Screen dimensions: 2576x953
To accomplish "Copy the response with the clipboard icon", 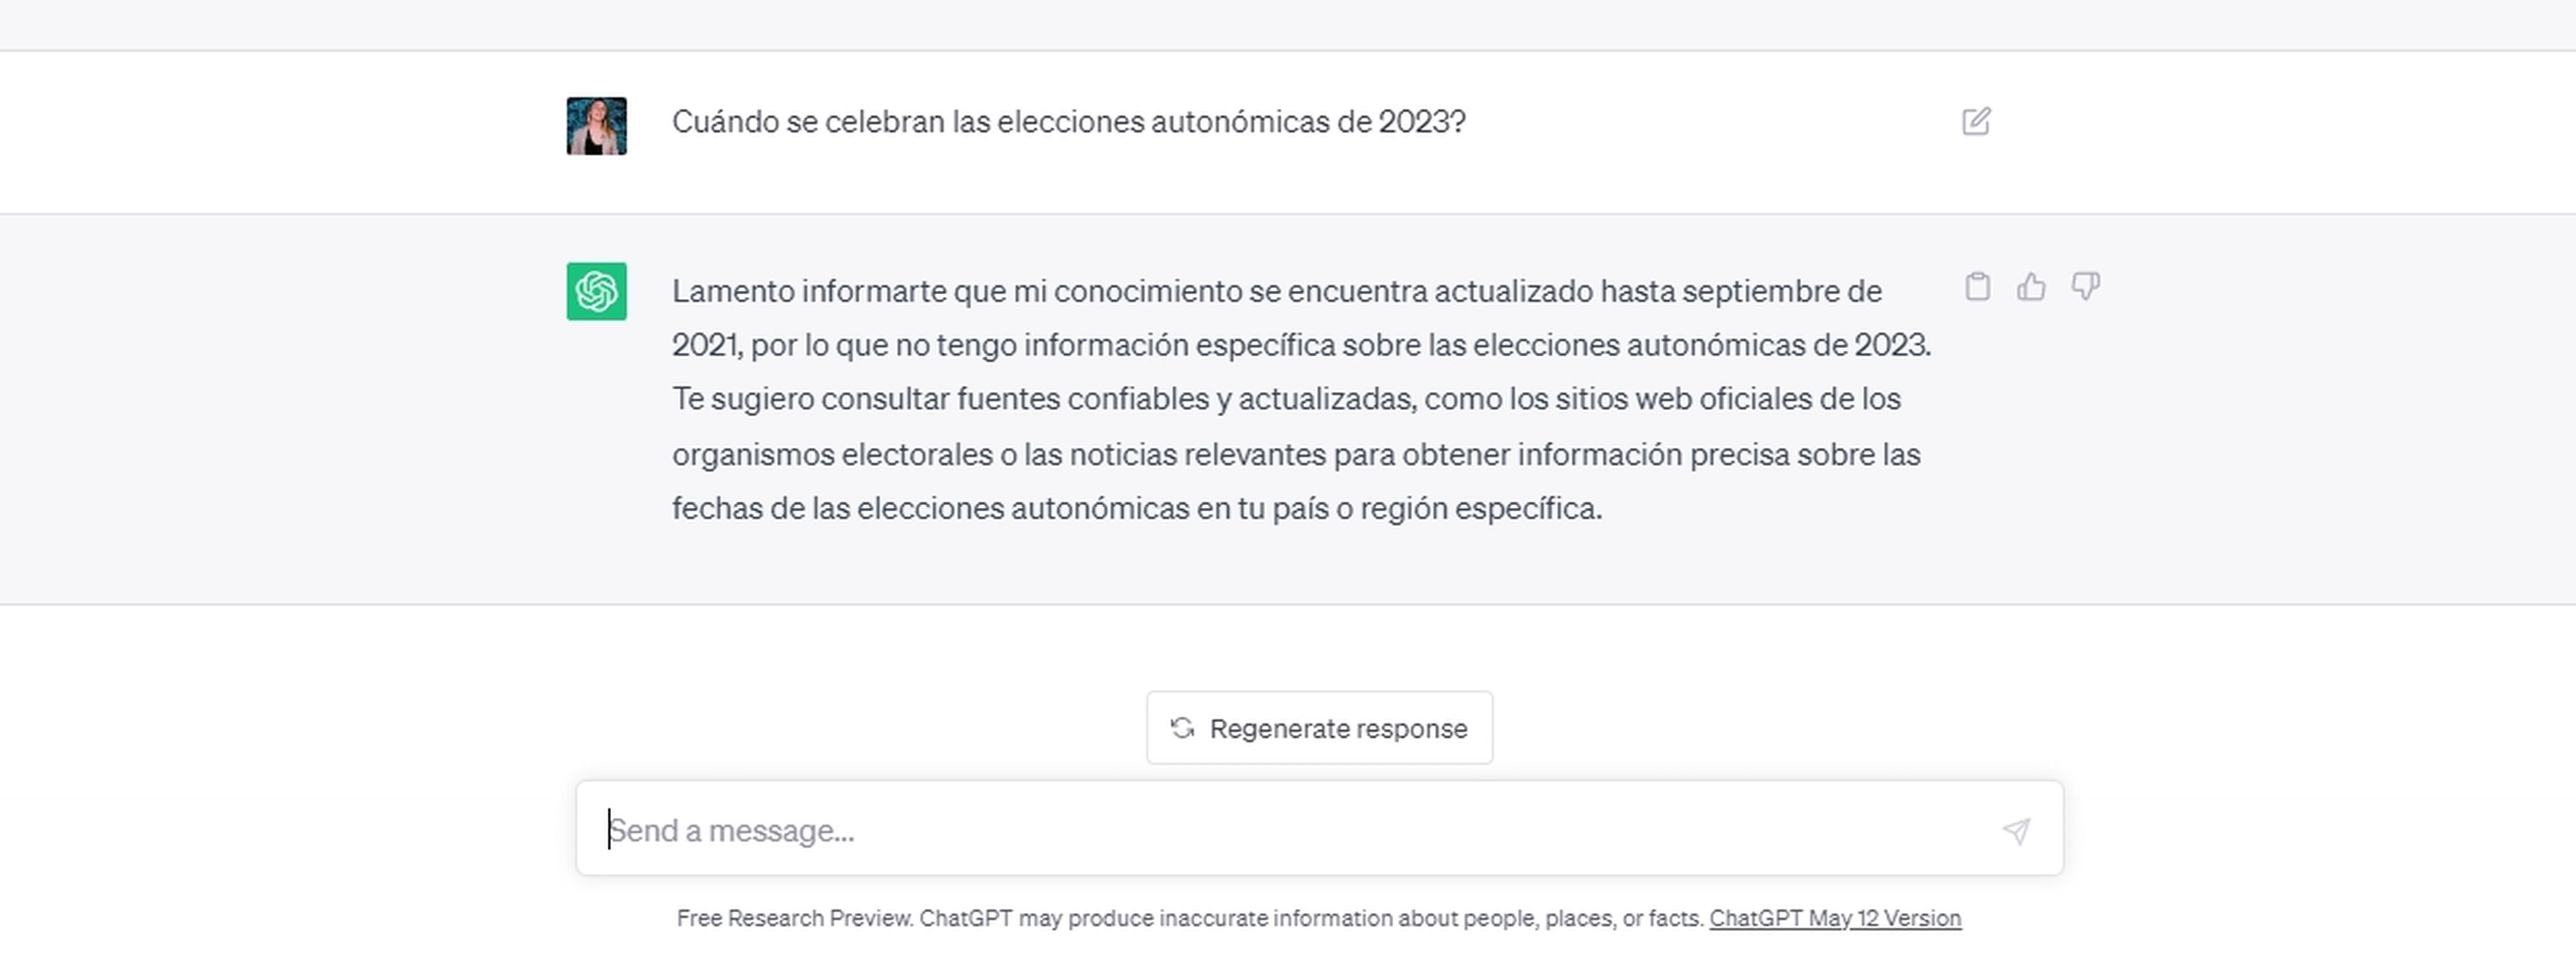I will click(1977, 287).
